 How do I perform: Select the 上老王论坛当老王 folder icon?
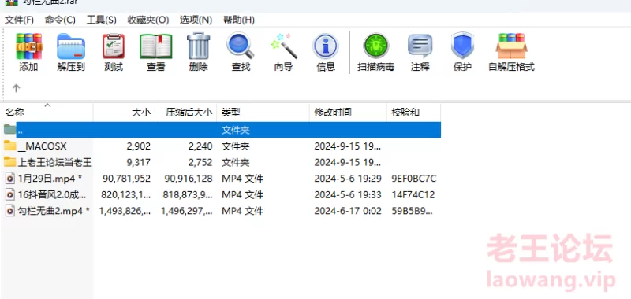[x=9, y=162]
